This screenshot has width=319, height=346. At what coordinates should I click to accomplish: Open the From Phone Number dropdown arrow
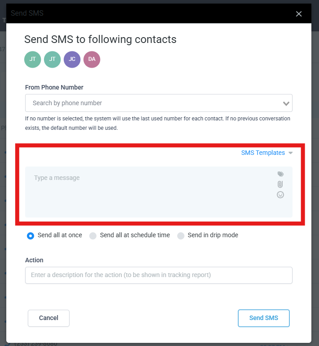click(286, 103)
